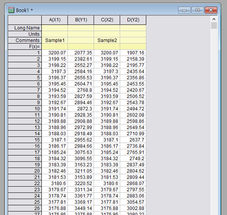The height and width of the screenshot is (215, 227).
Task: Click cell with value 3054.57
Action: [133, 202]
